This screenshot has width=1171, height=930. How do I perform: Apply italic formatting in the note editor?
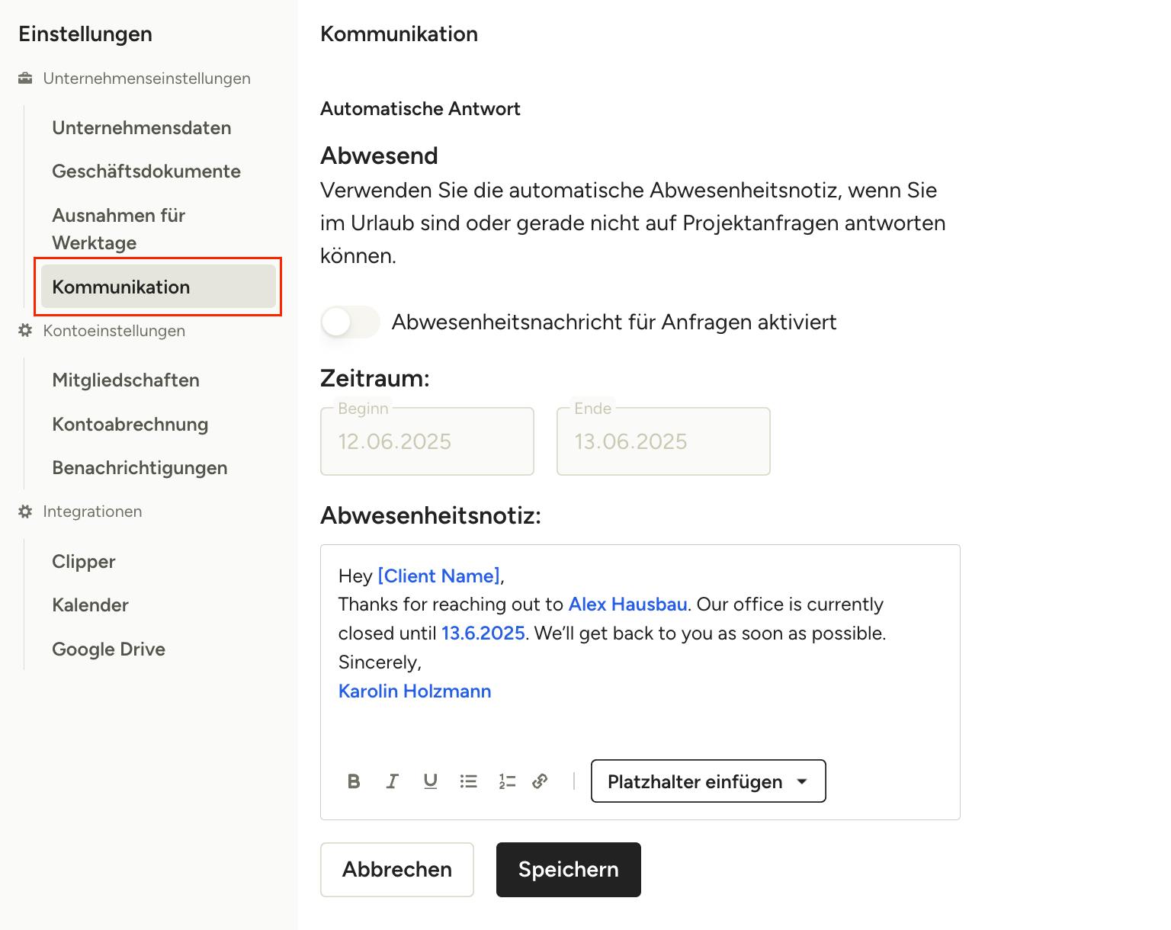[x=392, y=781]
